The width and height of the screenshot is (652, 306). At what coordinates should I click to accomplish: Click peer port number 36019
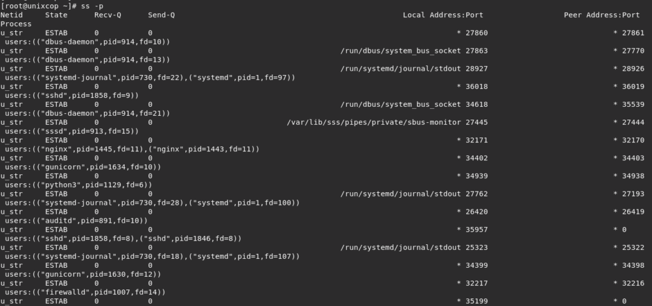click(x=633, y=87)
